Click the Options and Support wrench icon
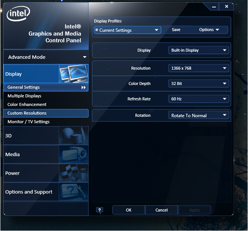This screenshot has height=231, width=248. tap(74, 192)
